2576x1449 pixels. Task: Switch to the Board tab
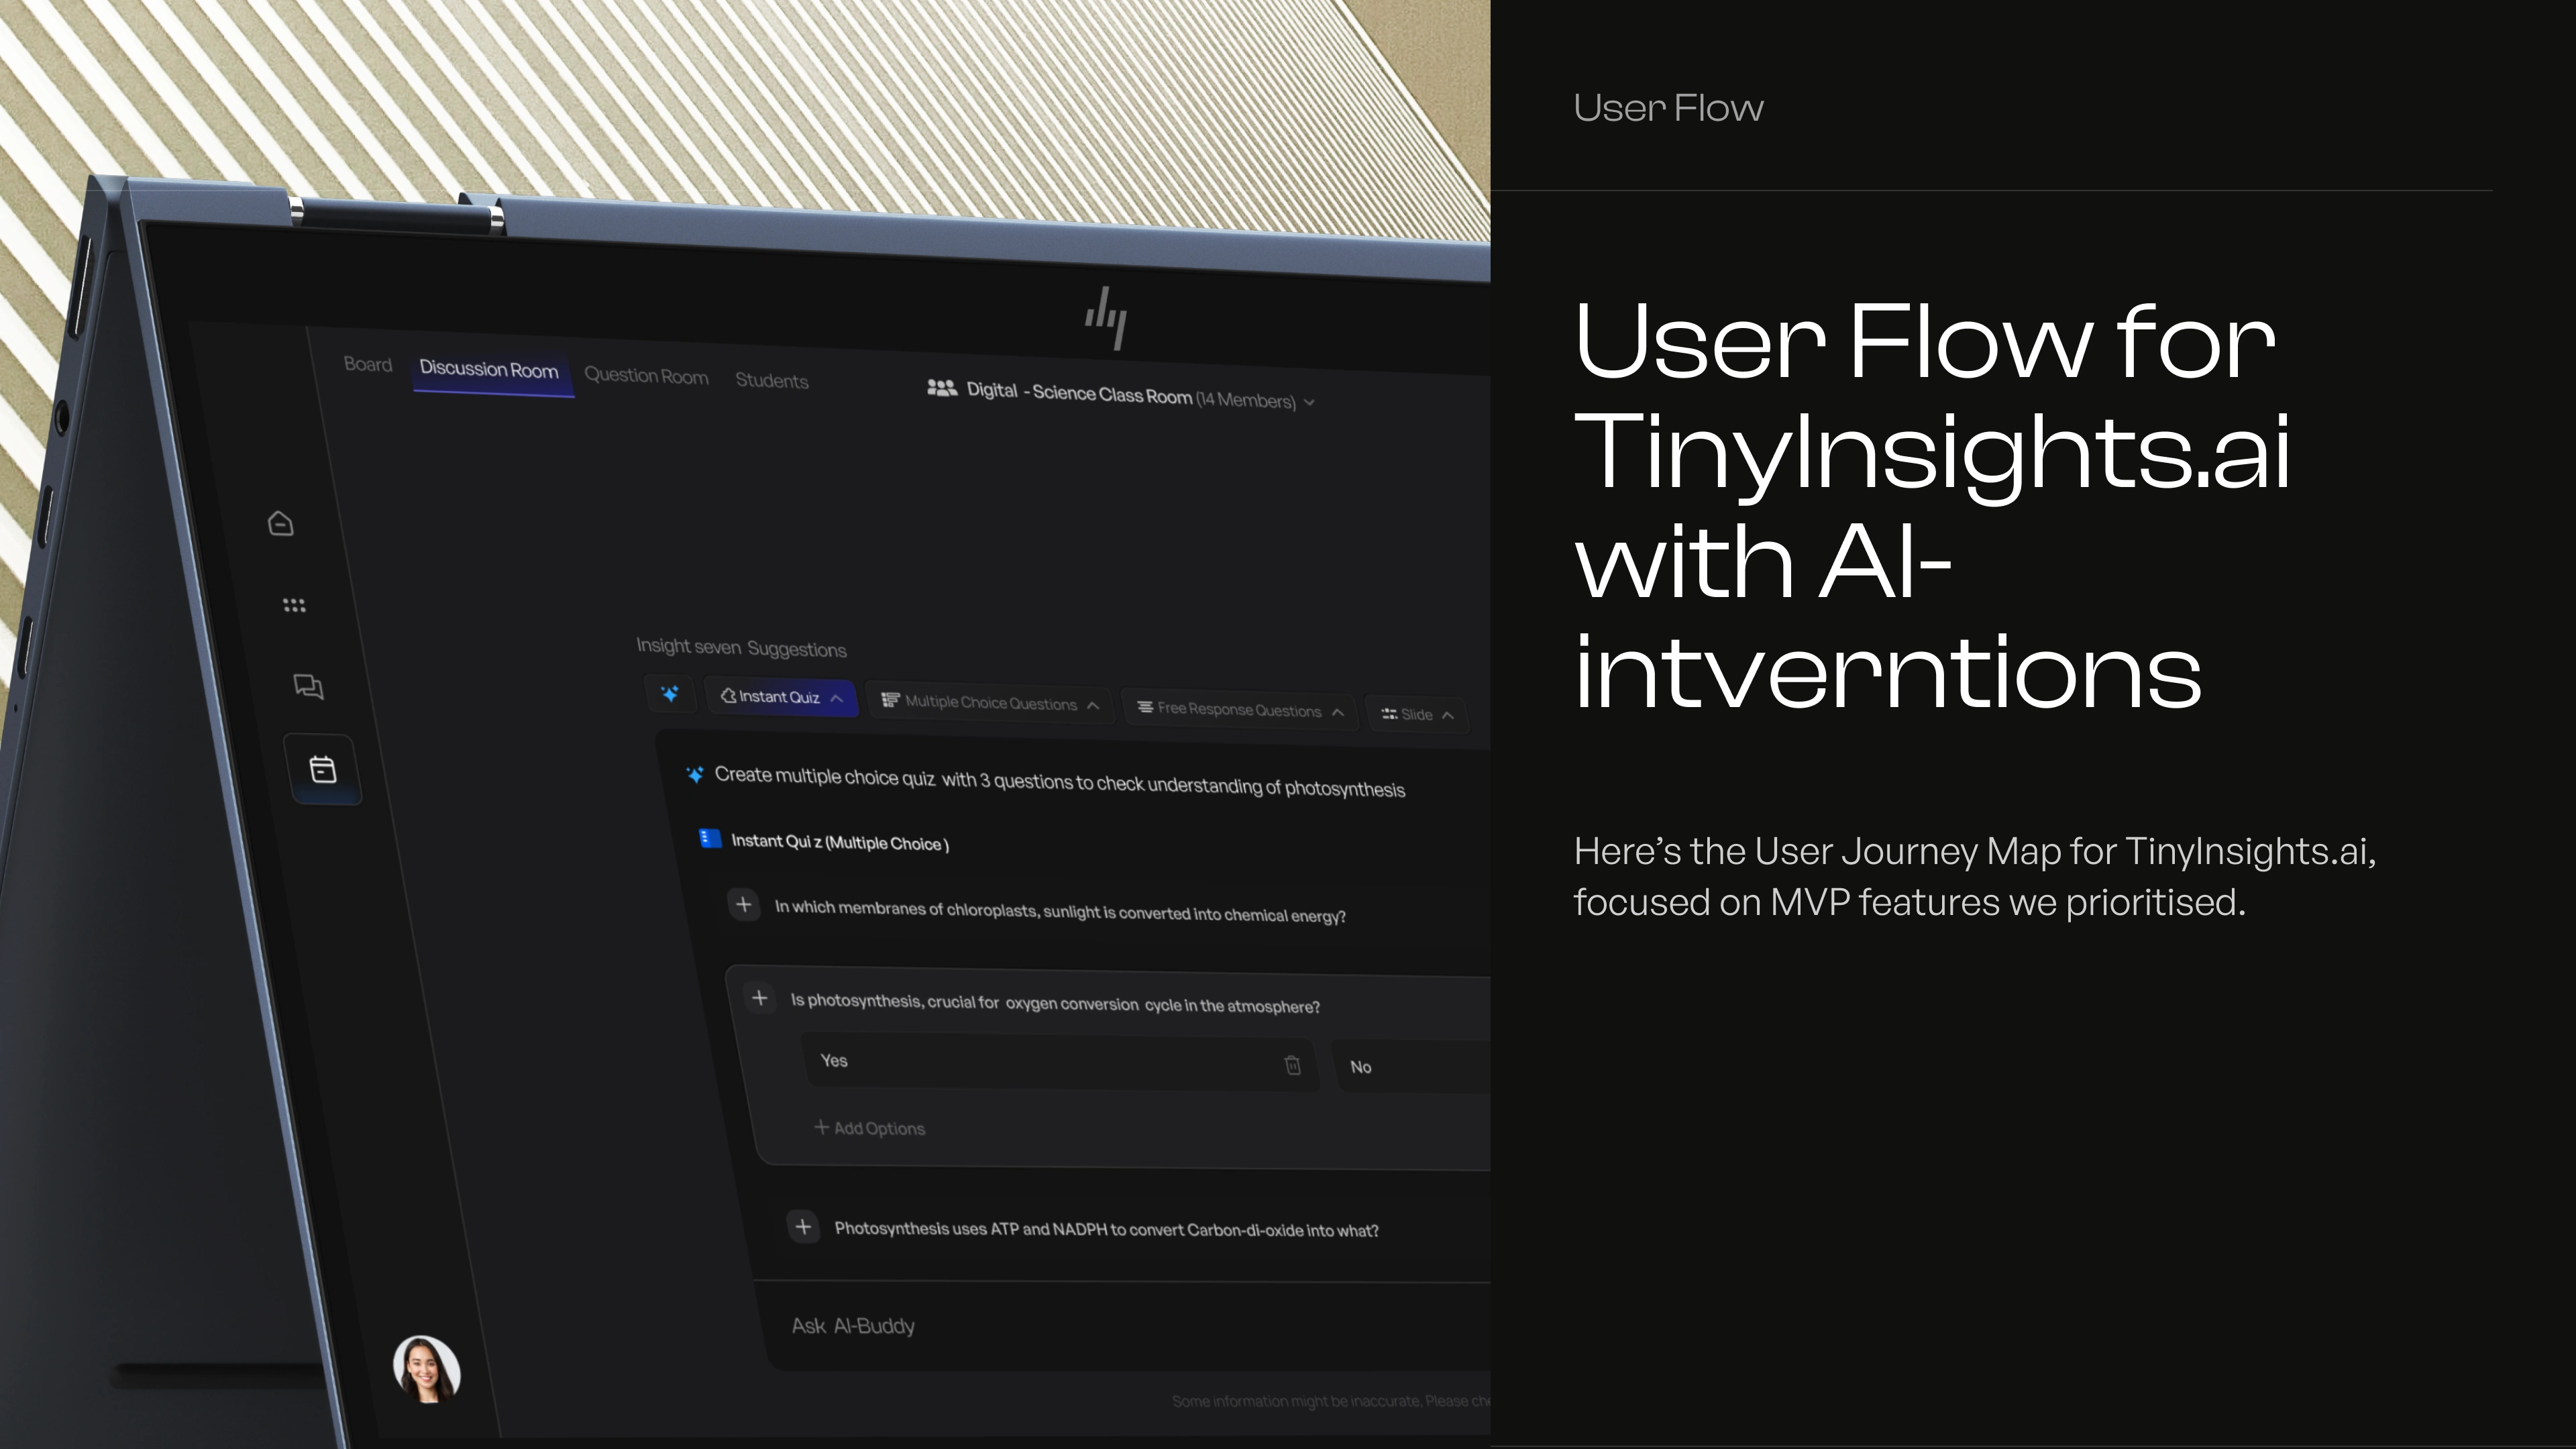click(x=368, y=364)
